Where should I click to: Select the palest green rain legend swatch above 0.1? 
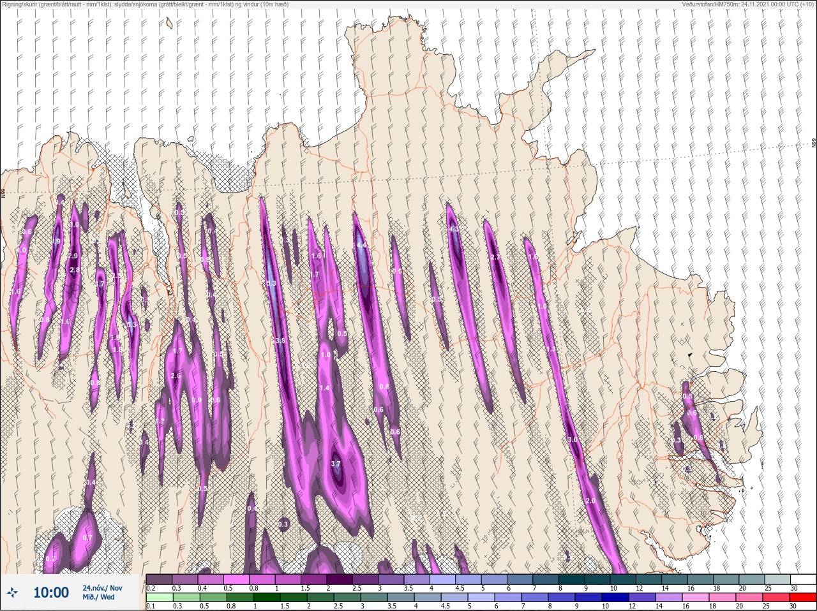(160, 597)
